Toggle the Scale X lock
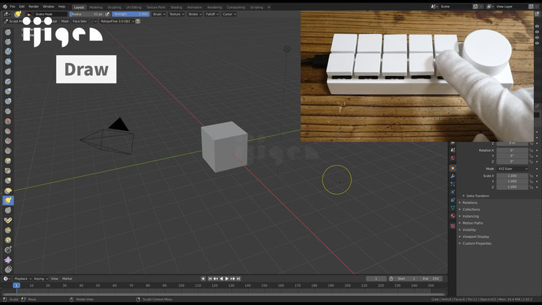 (531, 176)
